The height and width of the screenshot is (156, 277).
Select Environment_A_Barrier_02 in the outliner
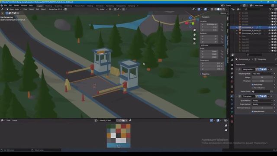pyautogui.click(x=251, y=33)
